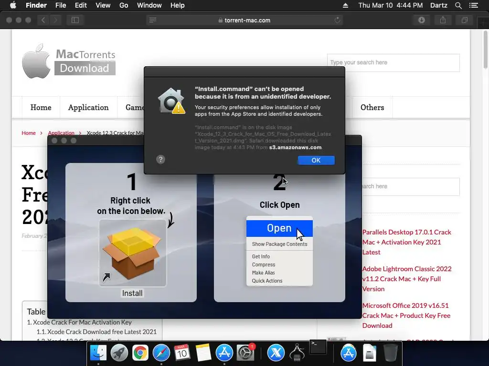Toggle the Safari sidebar

(x=75, y=20)
